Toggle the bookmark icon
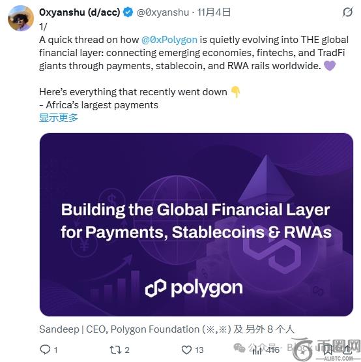The height and width of the screenshot is (362, 361). (x=327, y=350)
